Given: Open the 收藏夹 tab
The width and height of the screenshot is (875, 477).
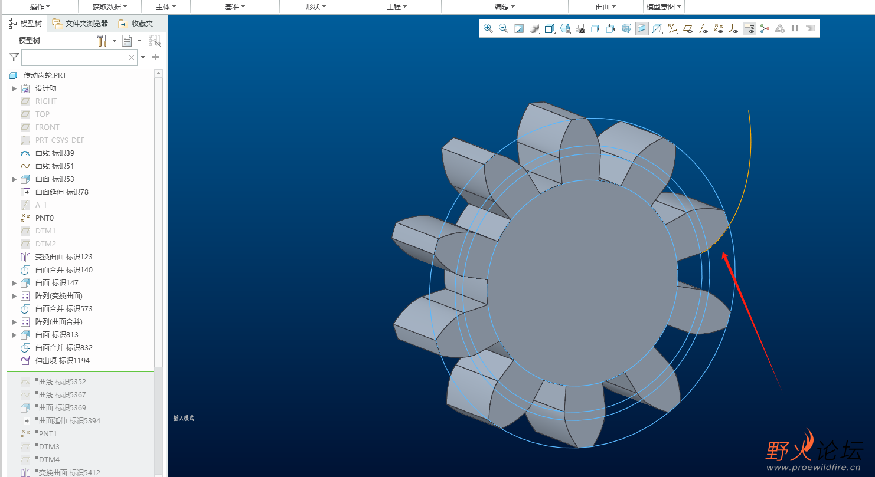Looking at the screenshot, I should 136,24.
